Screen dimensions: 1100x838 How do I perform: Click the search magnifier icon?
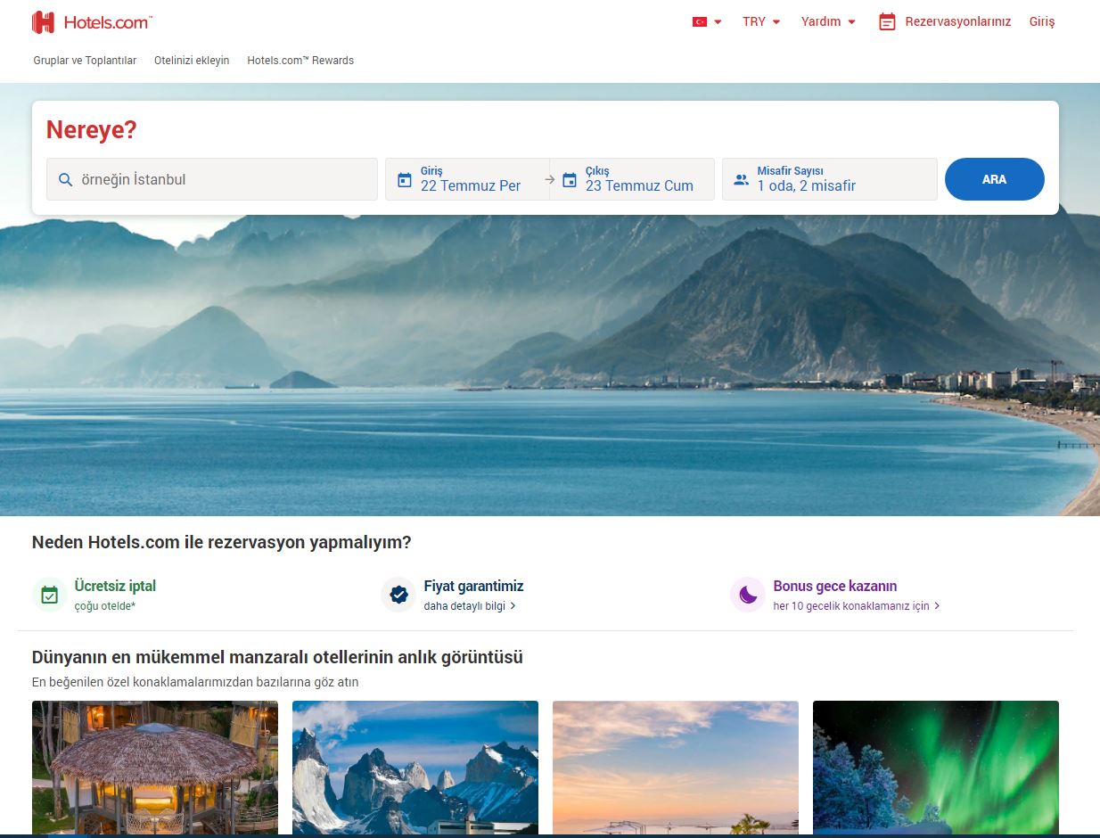tap(65, 180)
